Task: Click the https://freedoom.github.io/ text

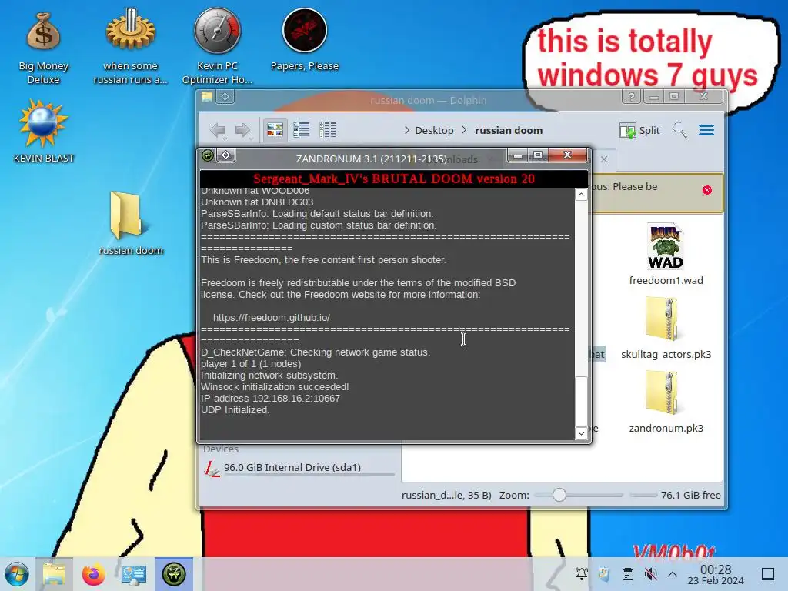Action: pyautogui.click(x=272, y=318)
